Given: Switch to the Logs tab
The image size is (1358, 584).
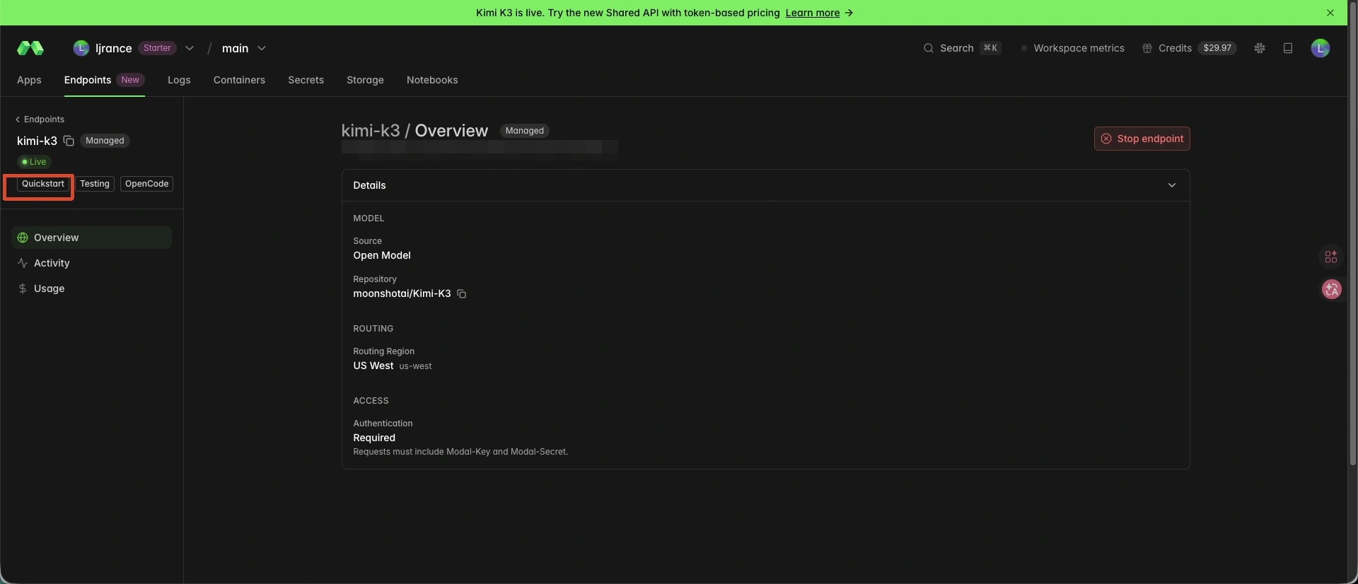Looking at the screenshot, I should pos(179,80).
